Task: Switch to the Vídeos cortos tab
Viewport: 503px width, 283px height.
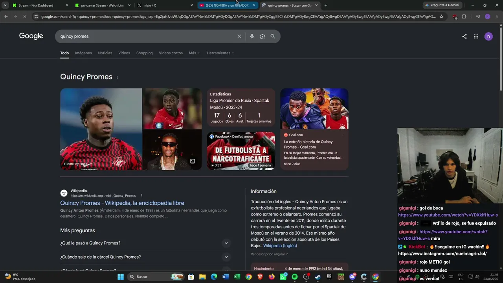Action: [171, 53]
